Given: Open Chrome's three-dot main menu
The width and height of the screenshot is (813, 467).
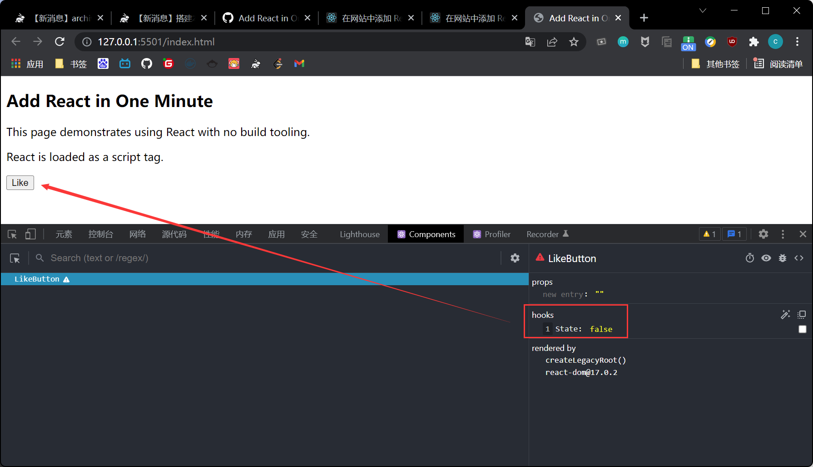Looking at the screenshot, I should [797, 42].
